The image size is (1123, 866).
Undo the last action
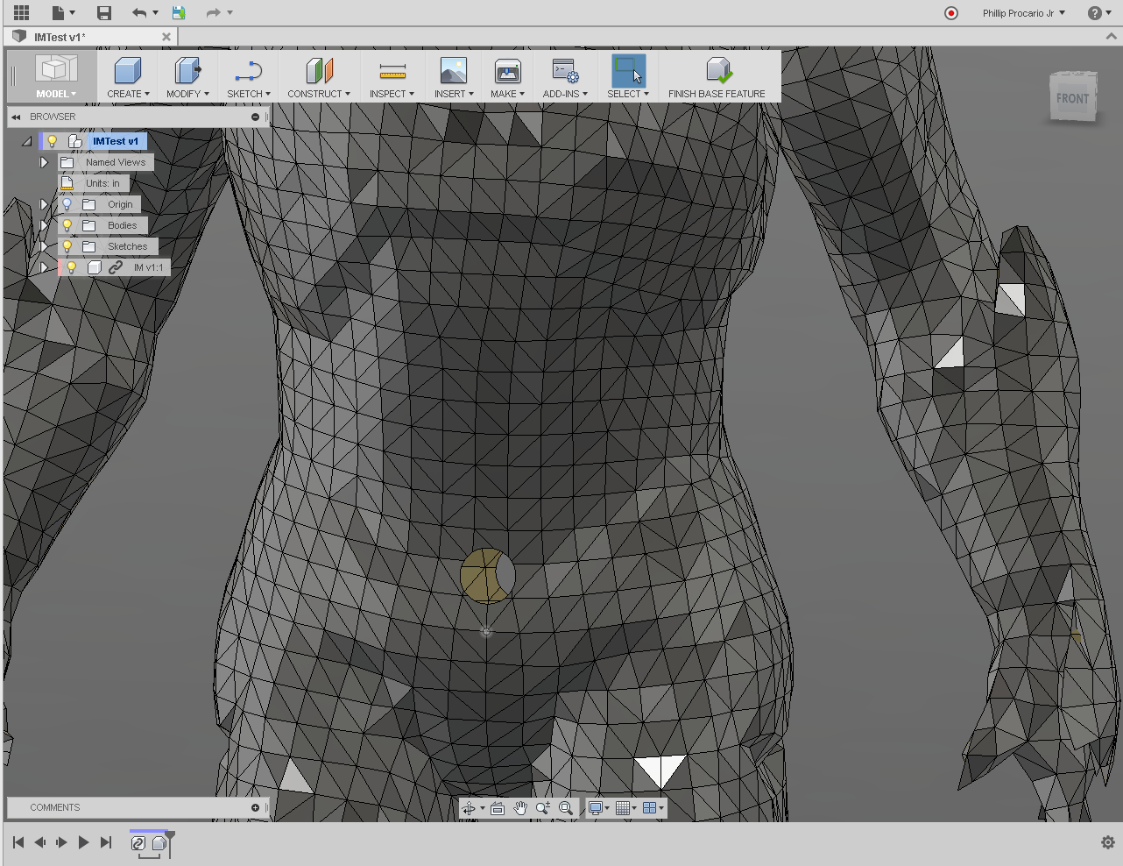(138, 12)
